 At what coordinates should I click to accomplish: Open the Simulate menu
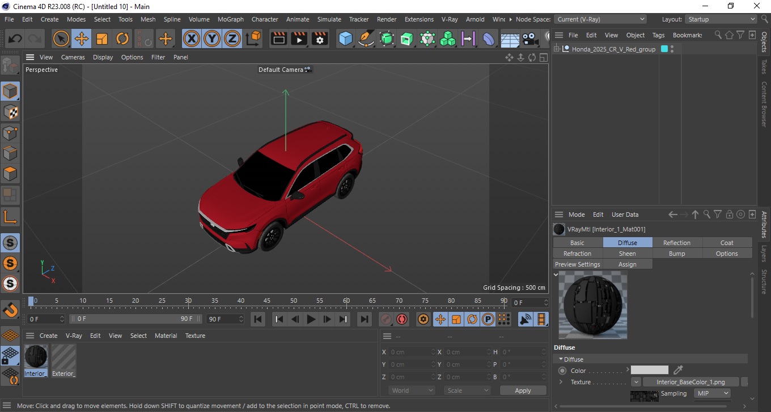[329, 19]
